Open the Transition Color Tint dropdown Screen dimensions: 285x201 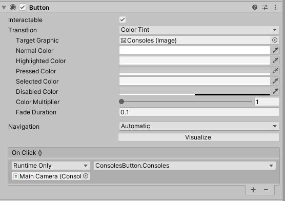(199, 30)
